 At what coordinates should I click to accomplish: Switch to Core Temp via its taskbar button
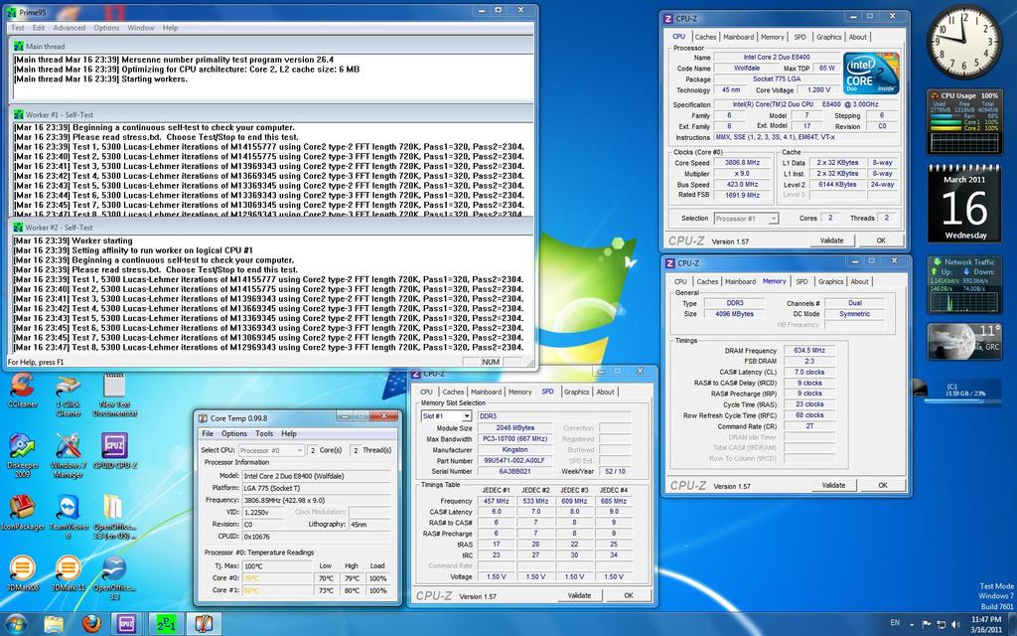click(x=204, y=624)
